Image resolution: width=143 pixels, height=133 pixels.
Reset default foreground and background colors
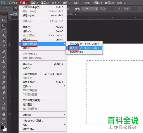2,123
